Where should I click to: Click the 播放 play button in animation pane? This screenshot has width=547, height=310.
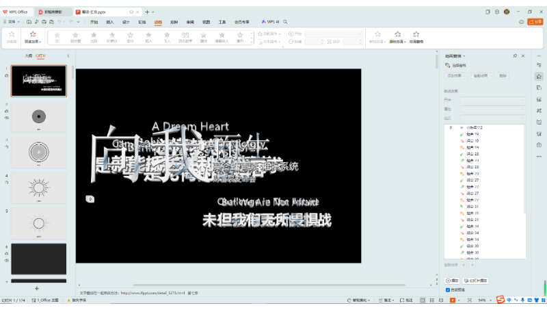pyautogui.click(x=453, y=281)
